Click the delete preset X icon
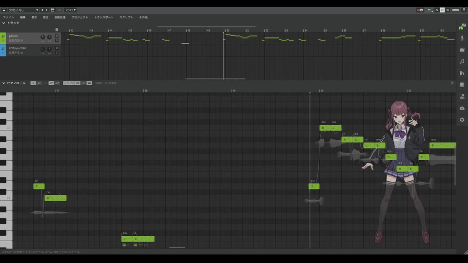This screenshot has width=468, height=263. [x=59, y=10]
